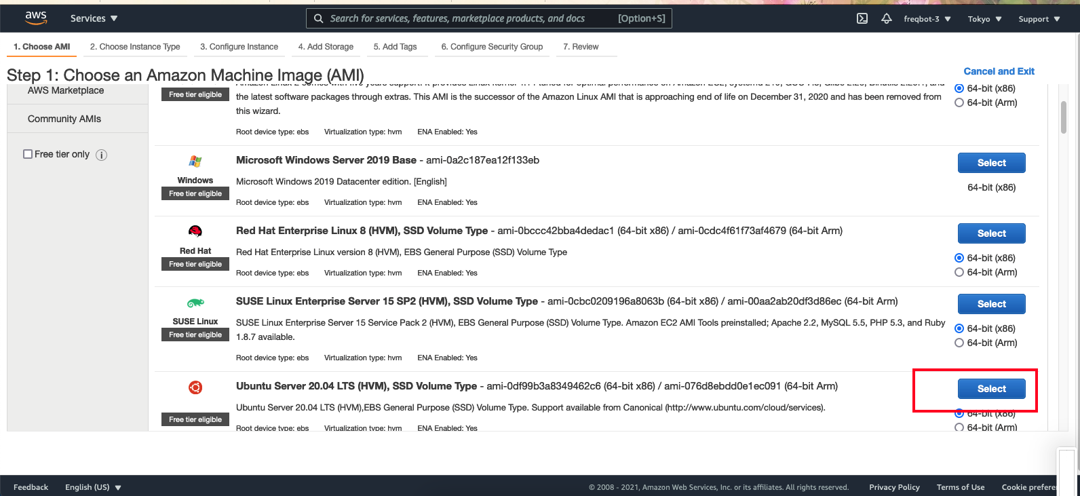
Task: Open the English (US) language selector
Action: click(93, 487)
